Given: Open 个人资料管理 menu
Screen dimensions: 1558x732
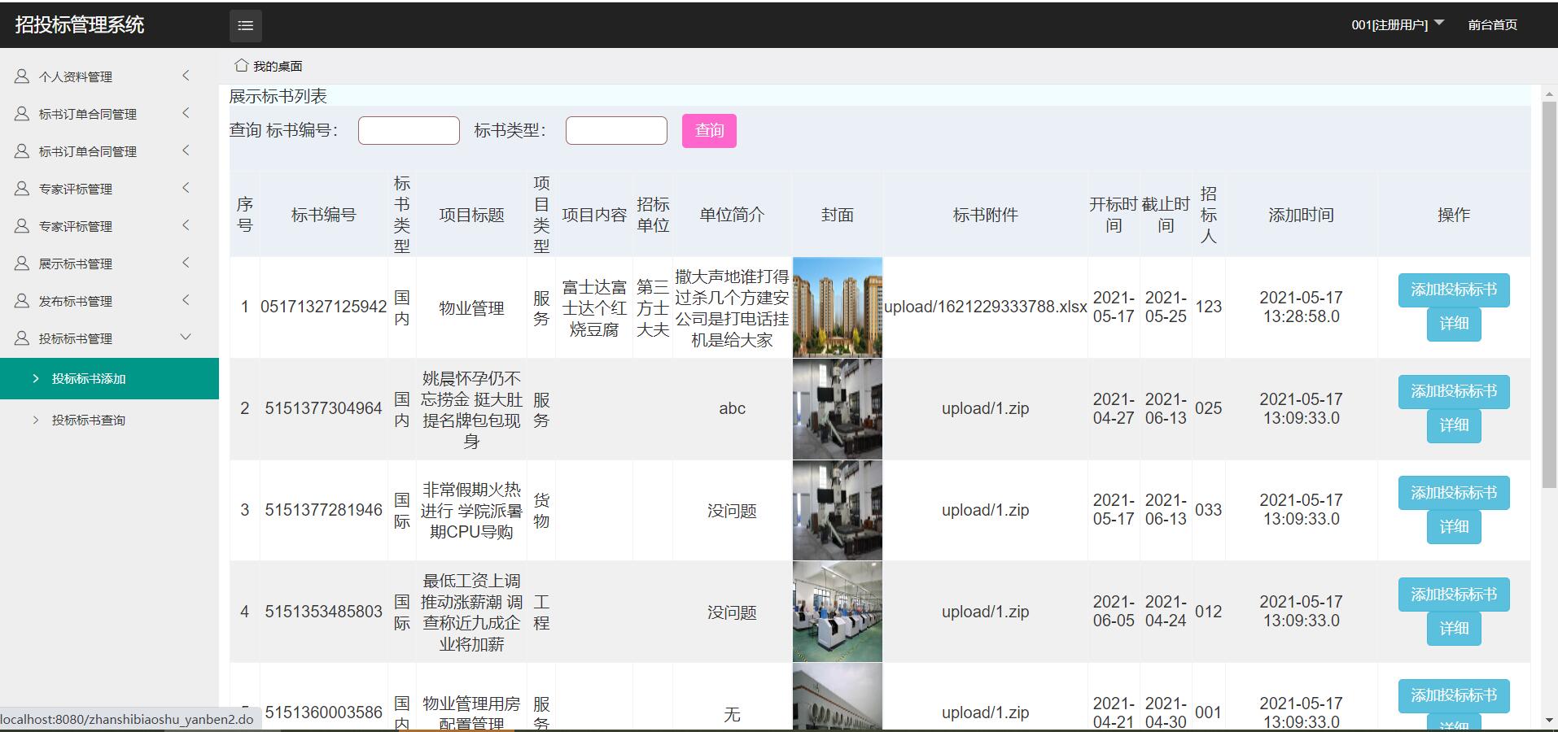Looking at the screenshot, I should 109,76.
